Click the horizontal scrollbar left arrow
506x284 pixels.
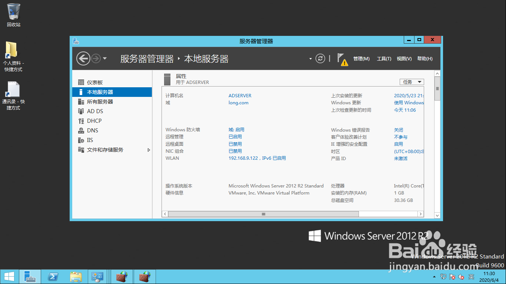tap(165, 214)
